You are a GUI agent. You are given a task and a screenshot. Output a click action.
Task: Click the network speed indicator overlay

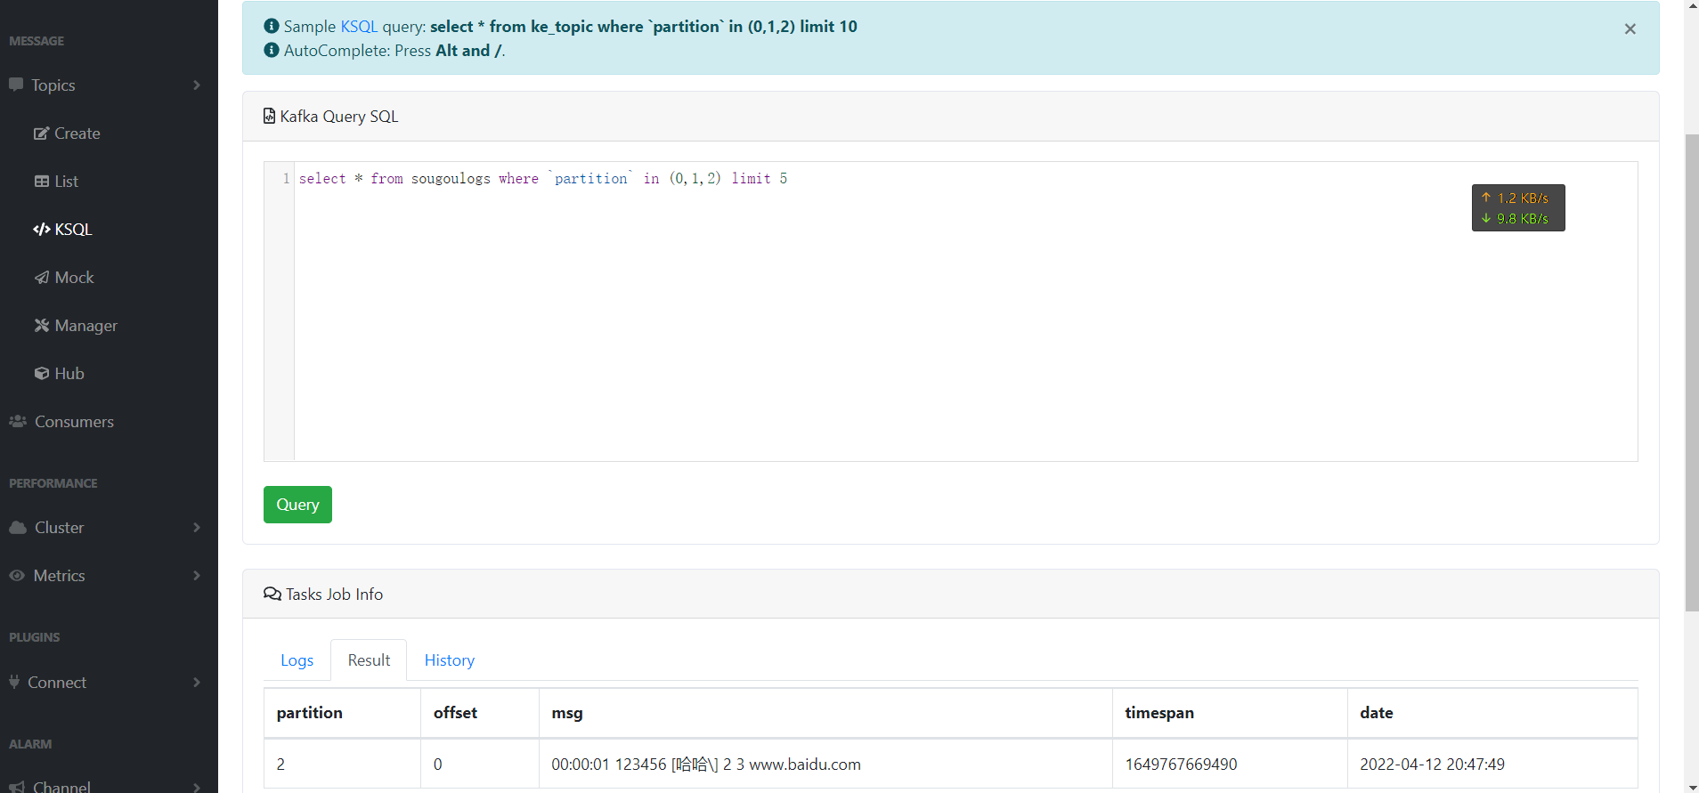coord(1518,207)
